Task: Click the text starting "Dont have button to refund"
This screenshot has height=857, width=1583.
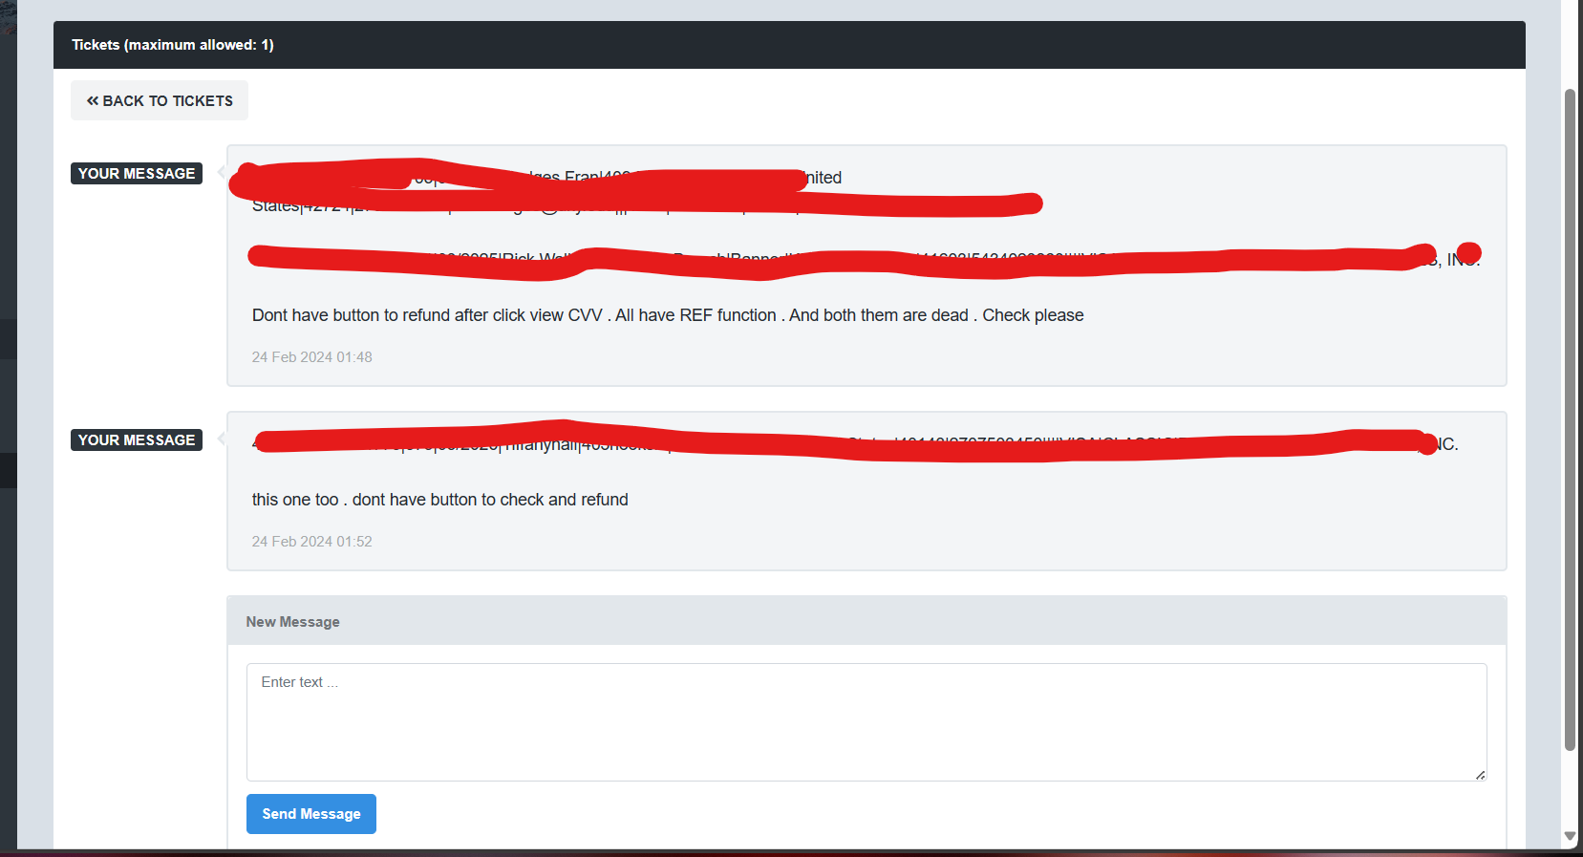Action: 668,315
